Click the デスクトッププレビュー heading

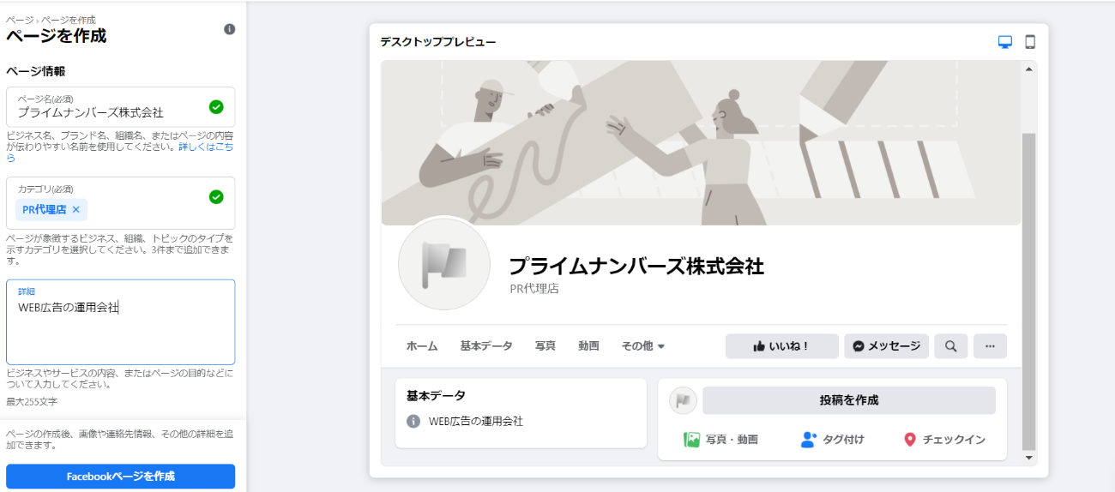coord(438,42)
